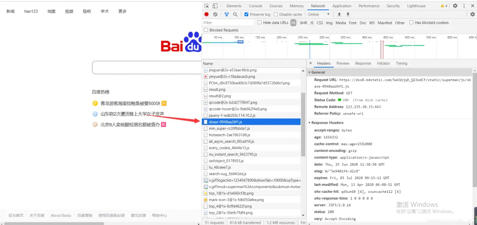The image size is (477, 225).
Task: Toggle the network filter funnel icon
Action: 226,14
